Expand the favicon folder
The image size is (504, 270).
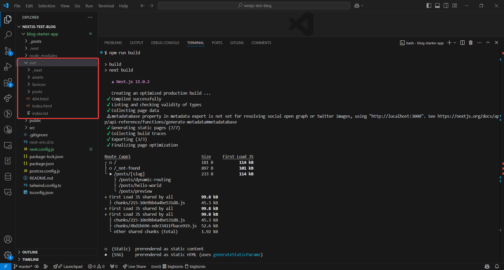coord(39,84)
